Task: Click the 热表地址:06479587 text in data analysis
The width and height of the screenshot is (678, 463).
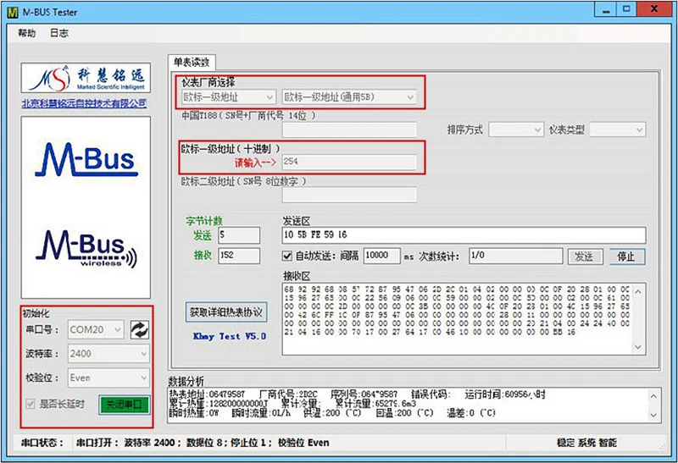Action: tap(207, 394)
